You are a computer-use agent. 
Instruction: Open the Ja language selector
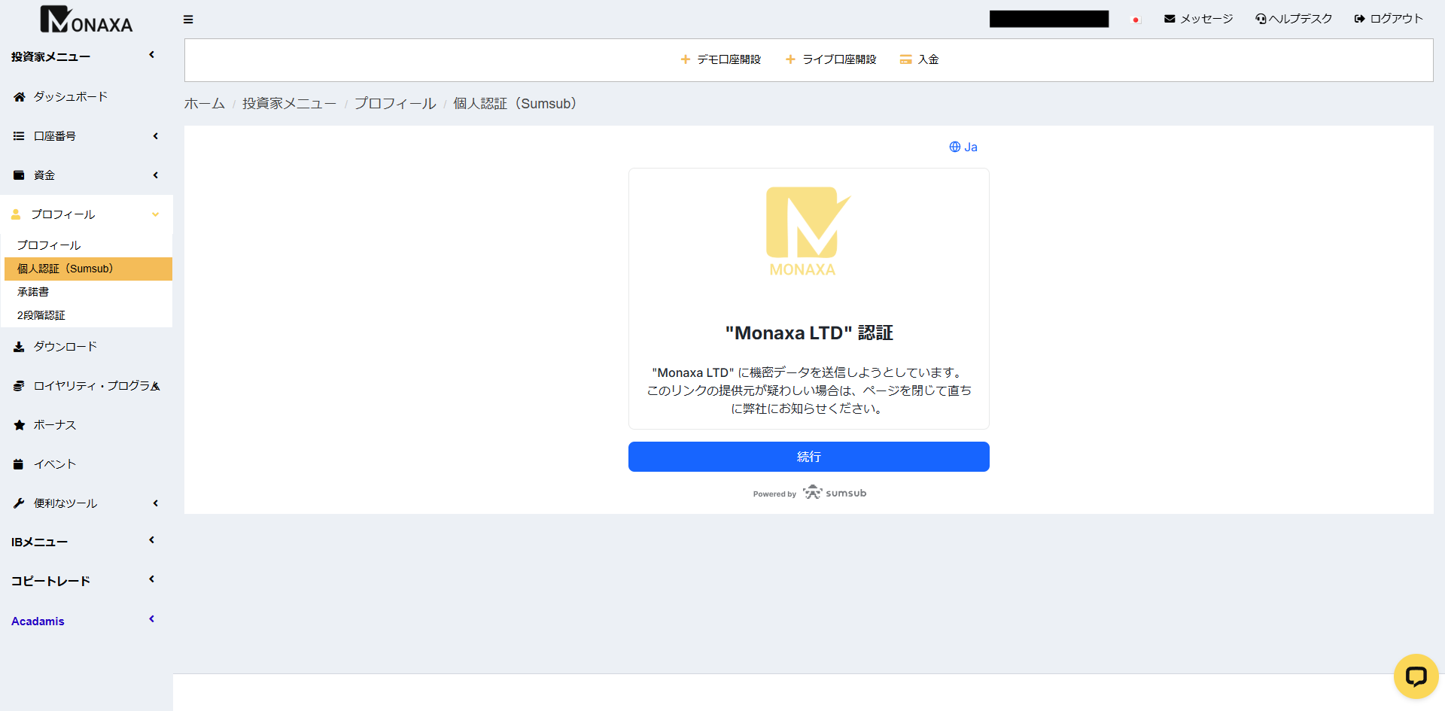click(963, 147)
